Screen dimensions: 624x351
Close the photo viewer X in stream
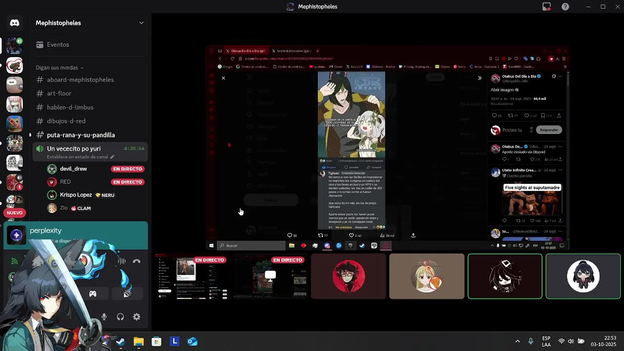tap(223, 78)
